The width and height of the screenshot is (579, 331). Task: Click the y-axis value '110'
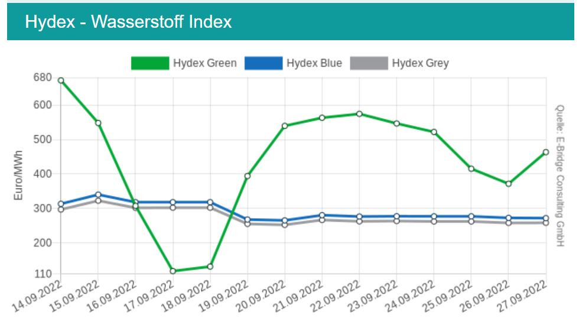point(43,274)
